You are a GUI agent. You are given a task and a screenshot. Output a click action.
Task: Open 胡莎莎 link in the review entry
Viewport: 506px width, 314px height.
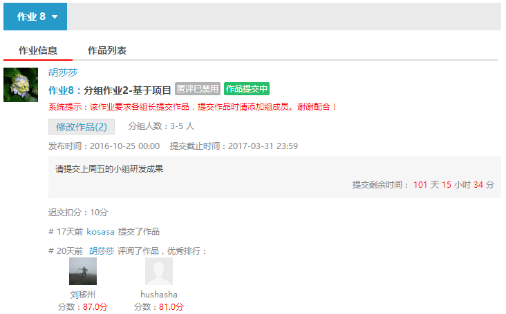(102, 251)
